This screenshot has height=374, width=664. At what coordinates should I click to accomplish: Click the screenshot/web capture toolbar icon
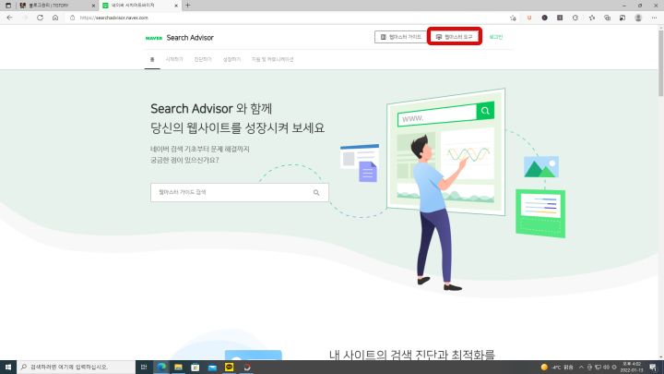tap(622, 18)
